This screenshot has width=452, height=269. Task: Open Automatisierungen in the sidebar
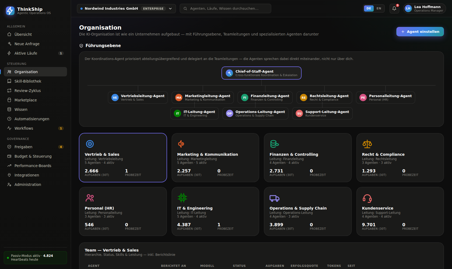pos(35,119)
